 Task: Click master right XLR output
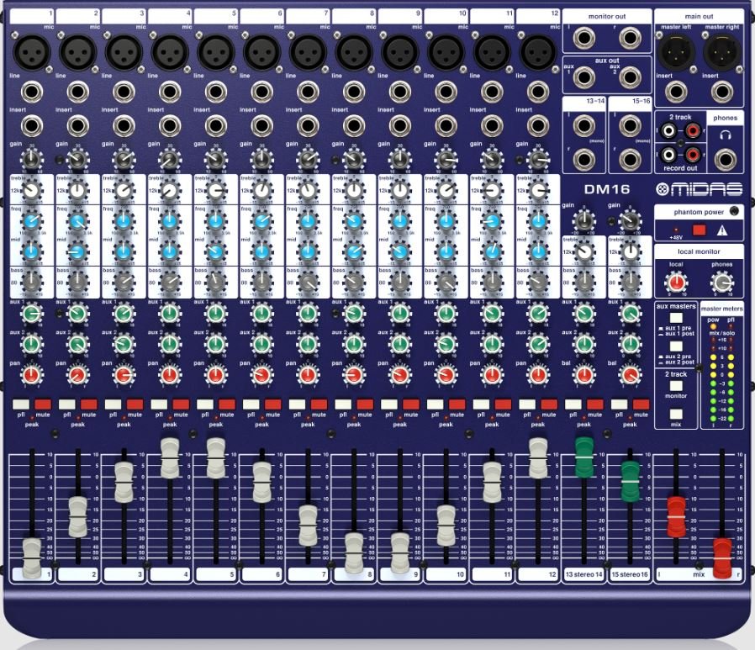coord(722,52)
